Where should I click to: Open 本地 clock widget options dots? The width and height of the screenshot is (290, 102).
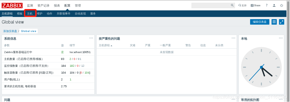(281, 38)
